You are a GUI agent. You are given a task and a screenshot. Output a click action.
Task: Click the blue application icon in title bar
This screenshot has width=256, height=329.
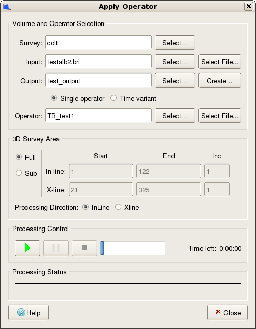(7, 7)
